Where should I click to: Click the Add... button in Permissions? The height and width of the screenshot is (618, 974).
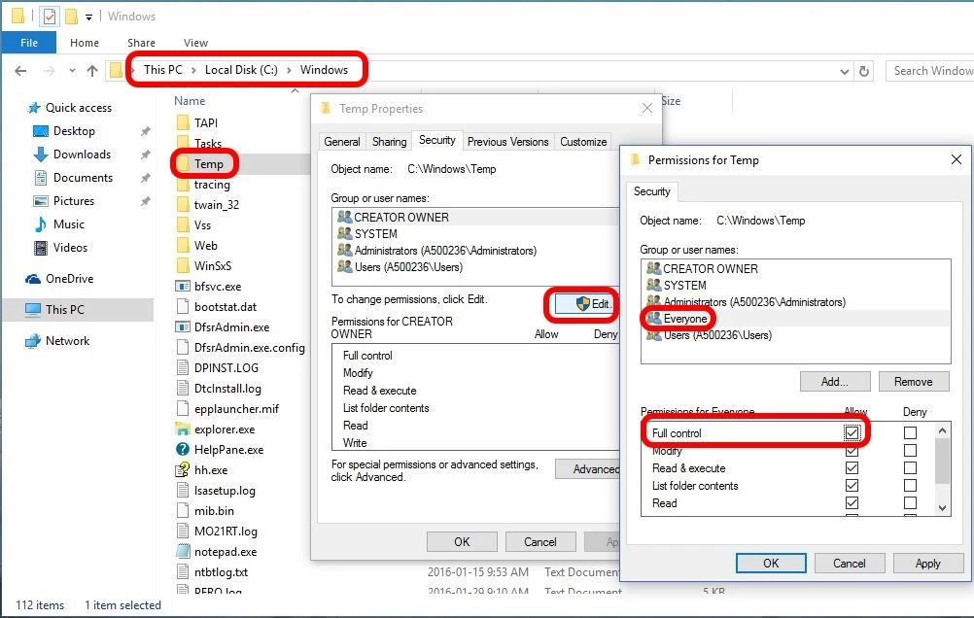click(x=835, y=381)
